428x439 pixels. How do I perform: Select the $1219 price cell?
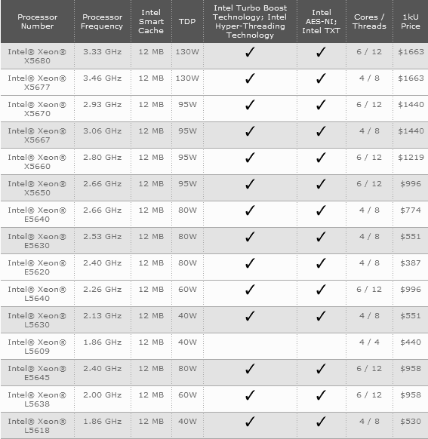point(411,158)
